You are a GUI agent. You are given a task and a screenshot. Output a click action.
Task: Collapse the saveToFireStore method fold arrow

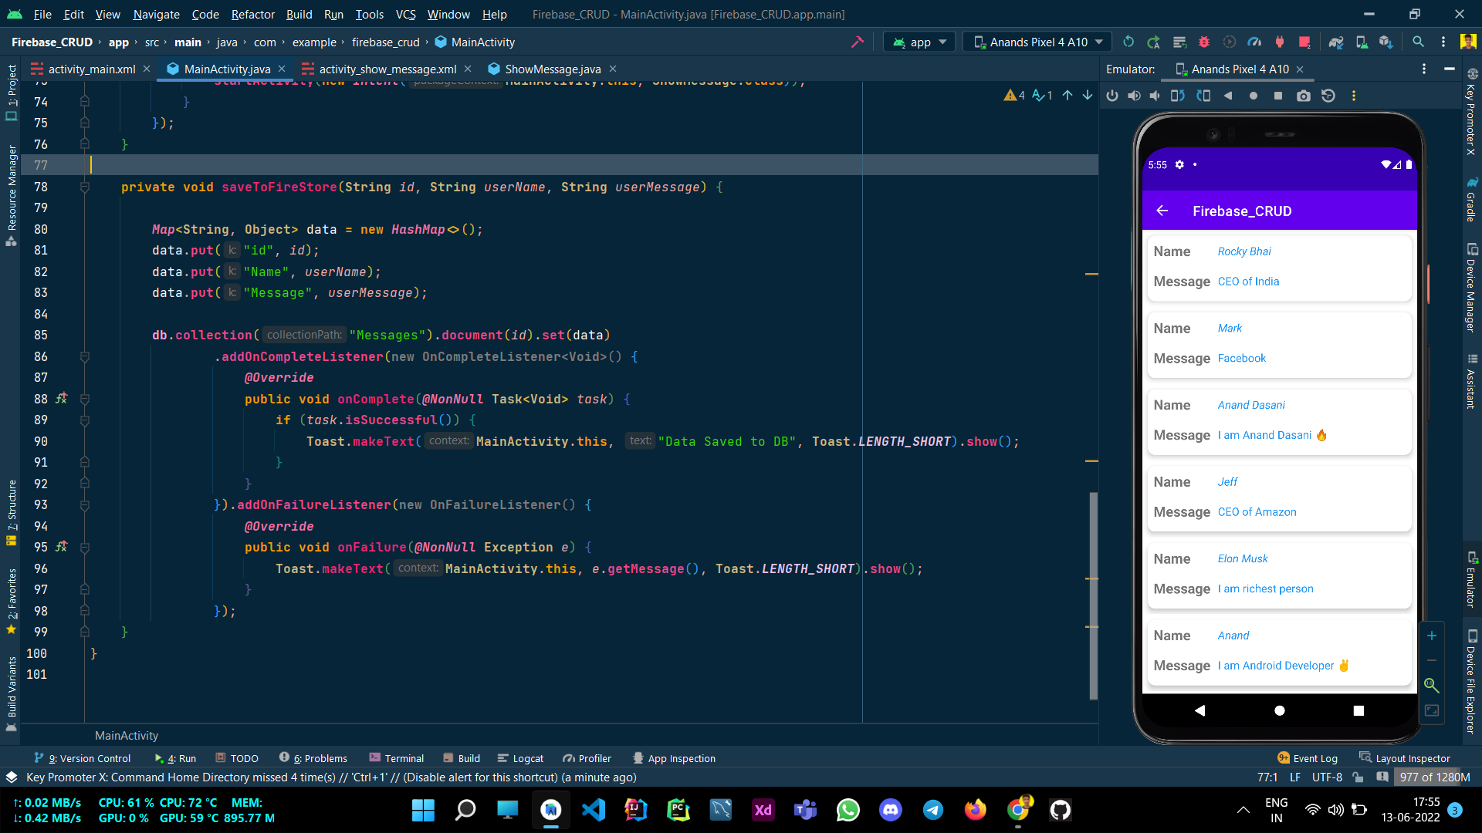[x=85, y=187]
